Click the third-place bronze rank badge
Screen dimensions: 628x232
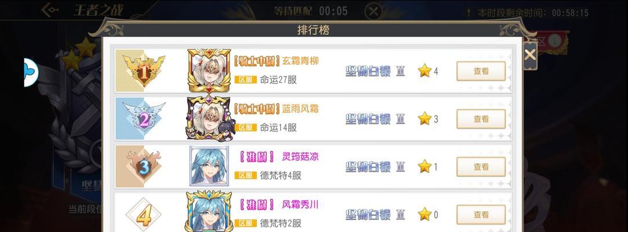pos(144,166)
